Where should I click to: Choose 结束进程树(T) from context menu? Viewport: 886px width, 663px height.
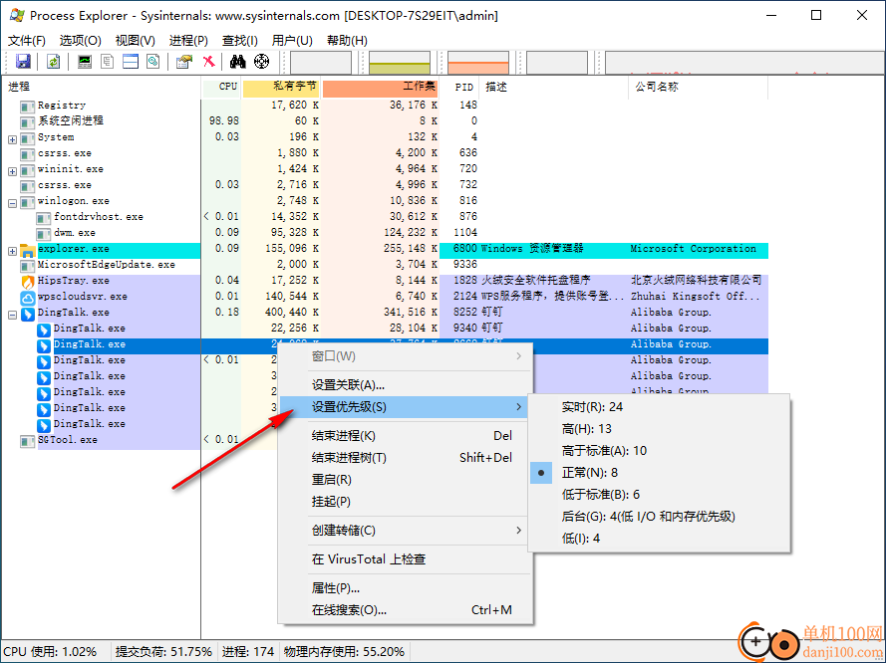pyautogui.click(x=406, y=458)
